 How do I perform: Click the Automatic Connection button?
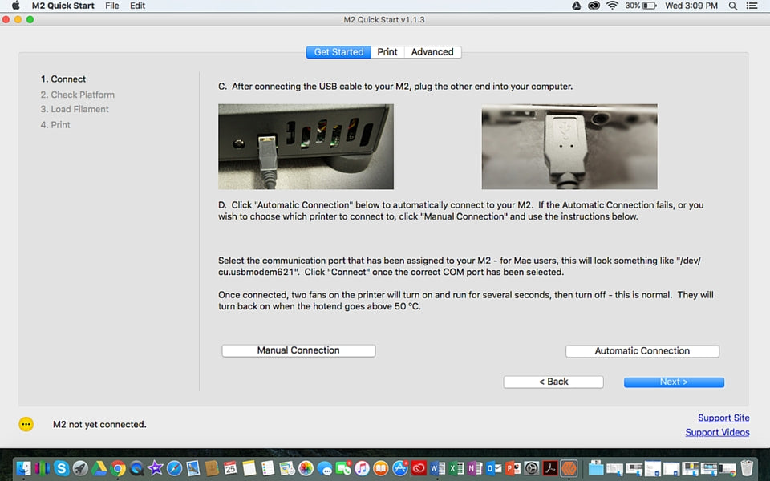point(642,351)
